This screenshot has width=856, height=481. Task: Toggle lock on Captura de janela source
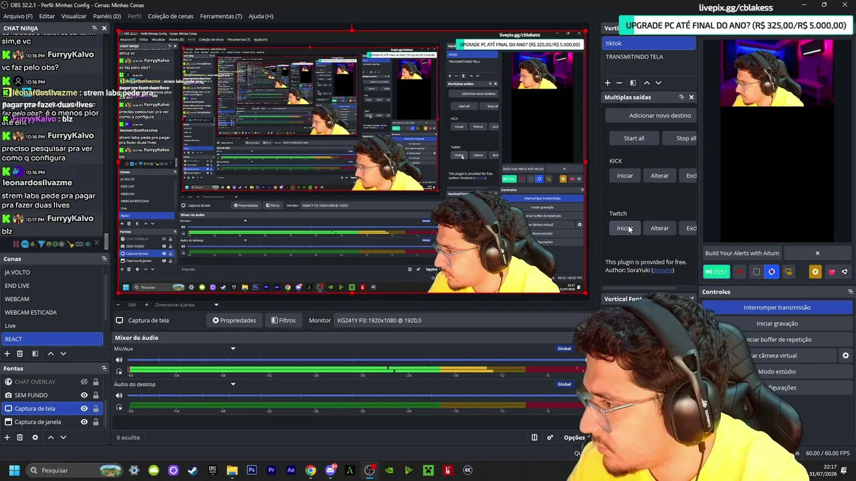coord(96,422)
